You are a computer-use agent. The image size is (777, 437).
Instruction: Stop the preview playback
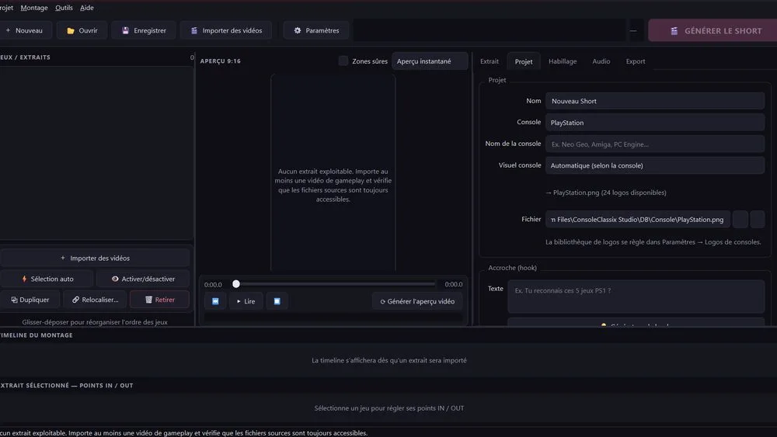pyautogui.click(x=277, y=301)
